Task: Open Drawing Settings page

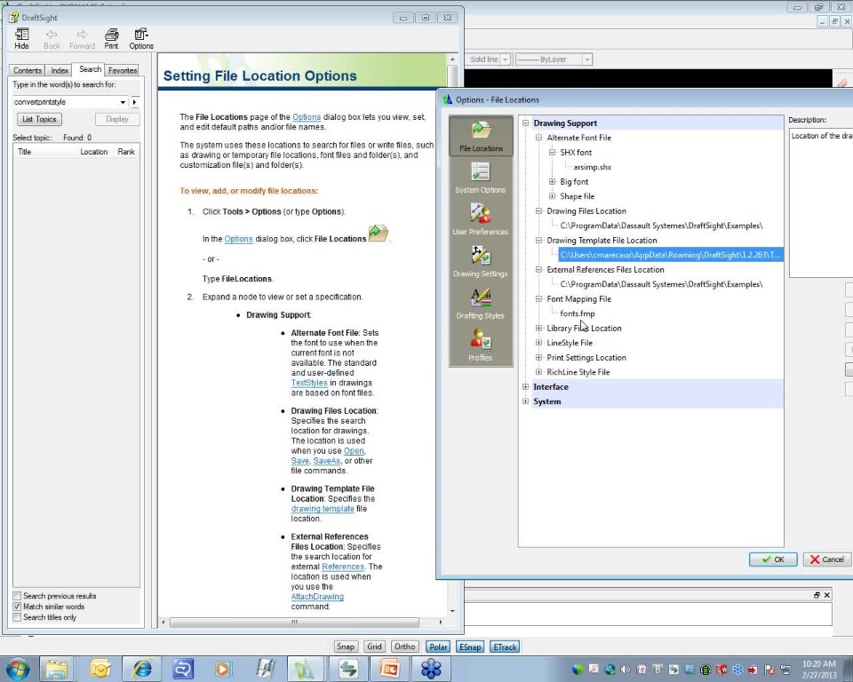Action: pyautogui.click(x=481, y=262)
